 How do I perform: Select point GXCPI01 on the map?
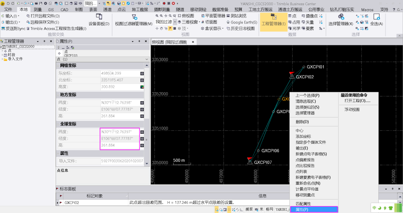point(304,67)
